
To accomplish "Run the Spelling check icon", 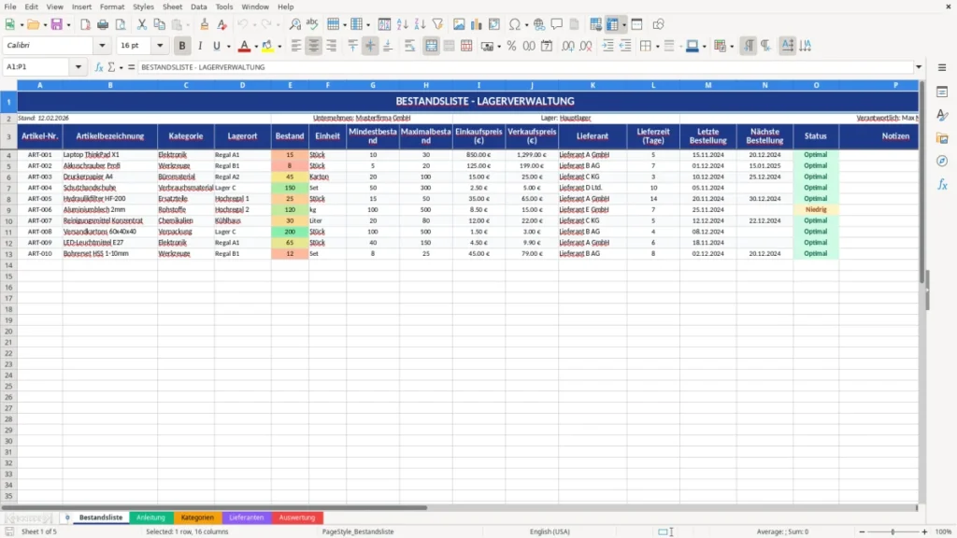I will [x=312, y=24].
